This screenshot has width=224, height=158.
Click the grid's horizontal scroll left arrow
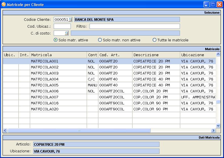(5, 130)
